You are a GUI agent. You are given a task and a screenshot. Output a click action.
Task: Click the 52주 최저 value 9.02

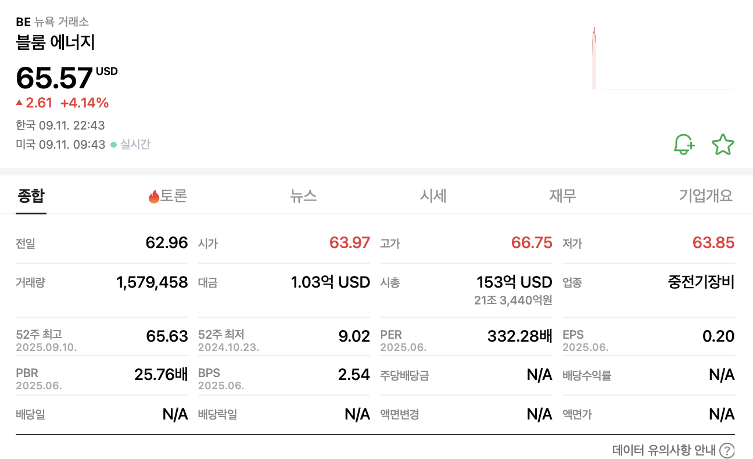[354, 336]
